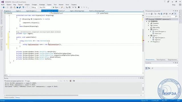Click the Home icon in Solution Explorer

point(152,14)
